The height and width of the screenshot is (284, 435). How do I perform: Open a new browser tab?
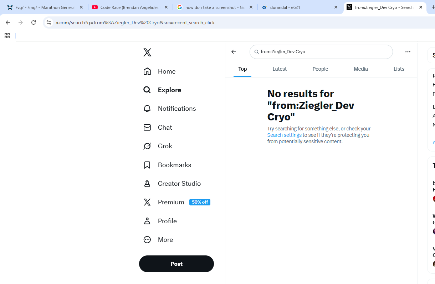pos(433,7)
